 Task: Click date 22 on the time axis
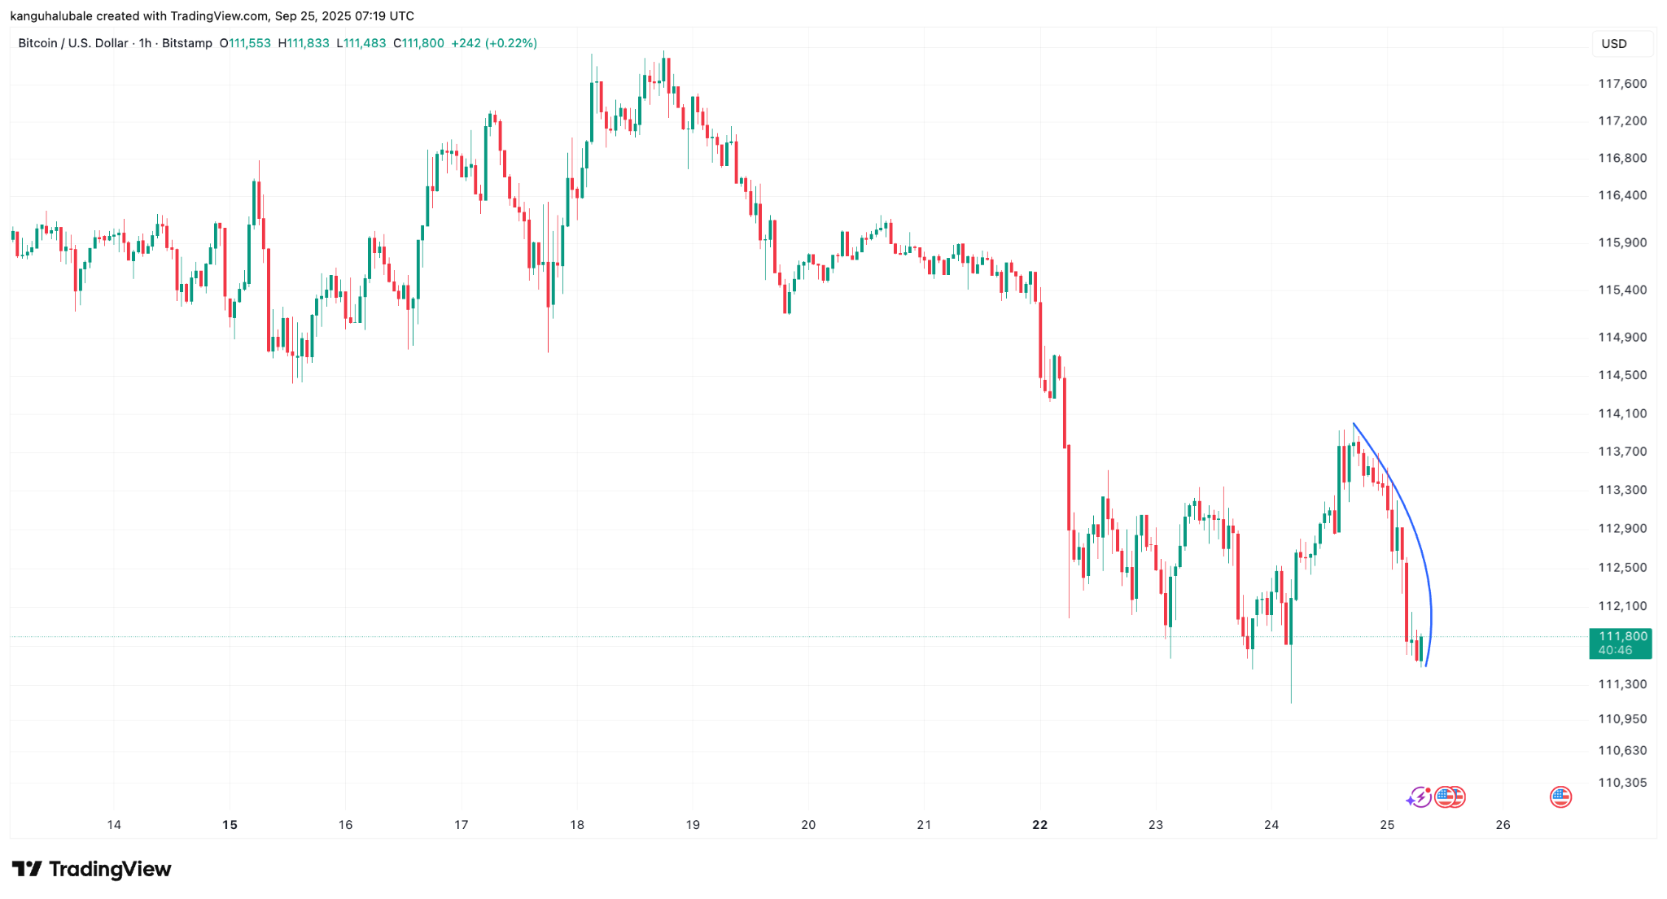click(1039, 825)
